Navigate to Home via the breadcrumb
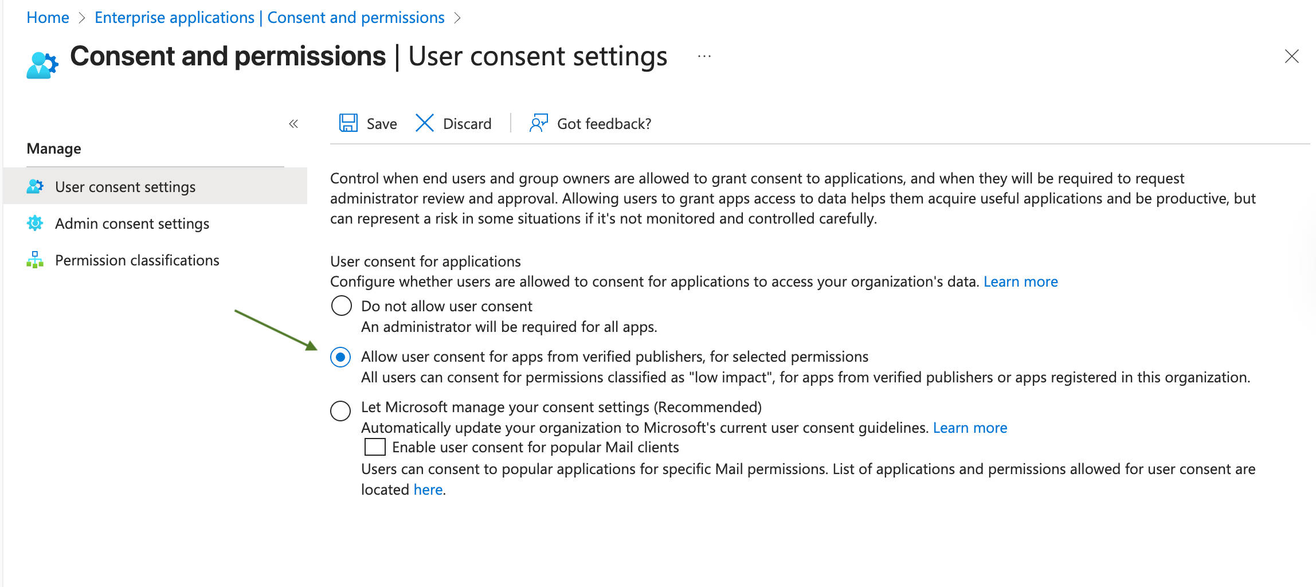1316x587 pixels. tap(48, 17)
